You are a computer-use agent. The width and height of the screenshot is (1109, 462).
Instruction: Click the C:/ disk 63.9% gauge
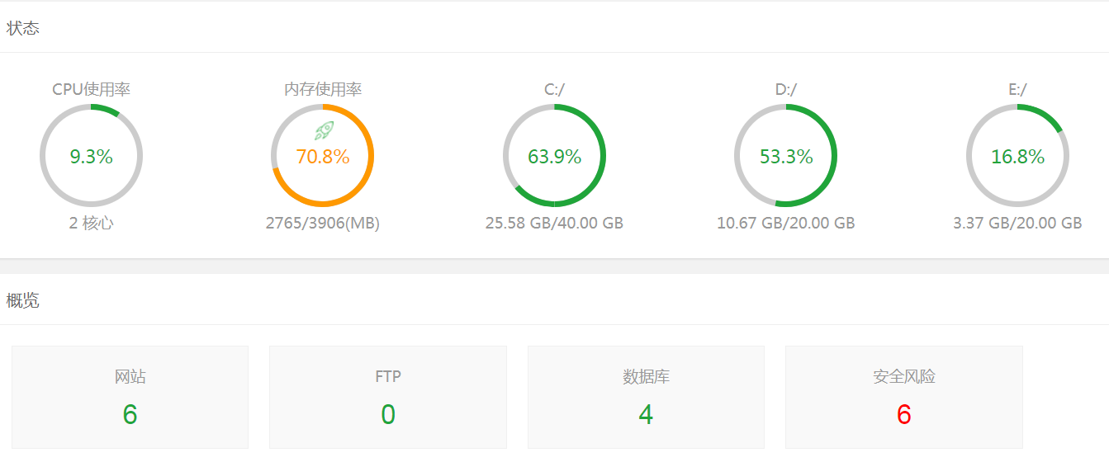click(x=554, y=156)
